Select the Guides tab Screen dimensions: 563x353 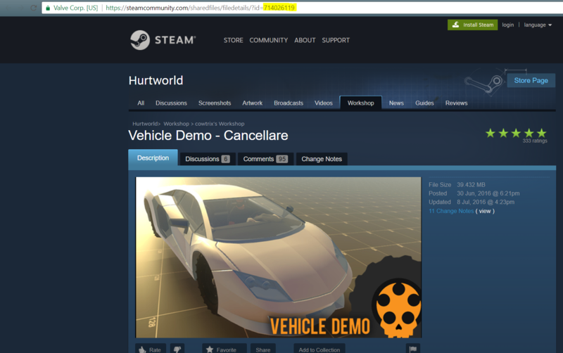(x=424, y=103)
